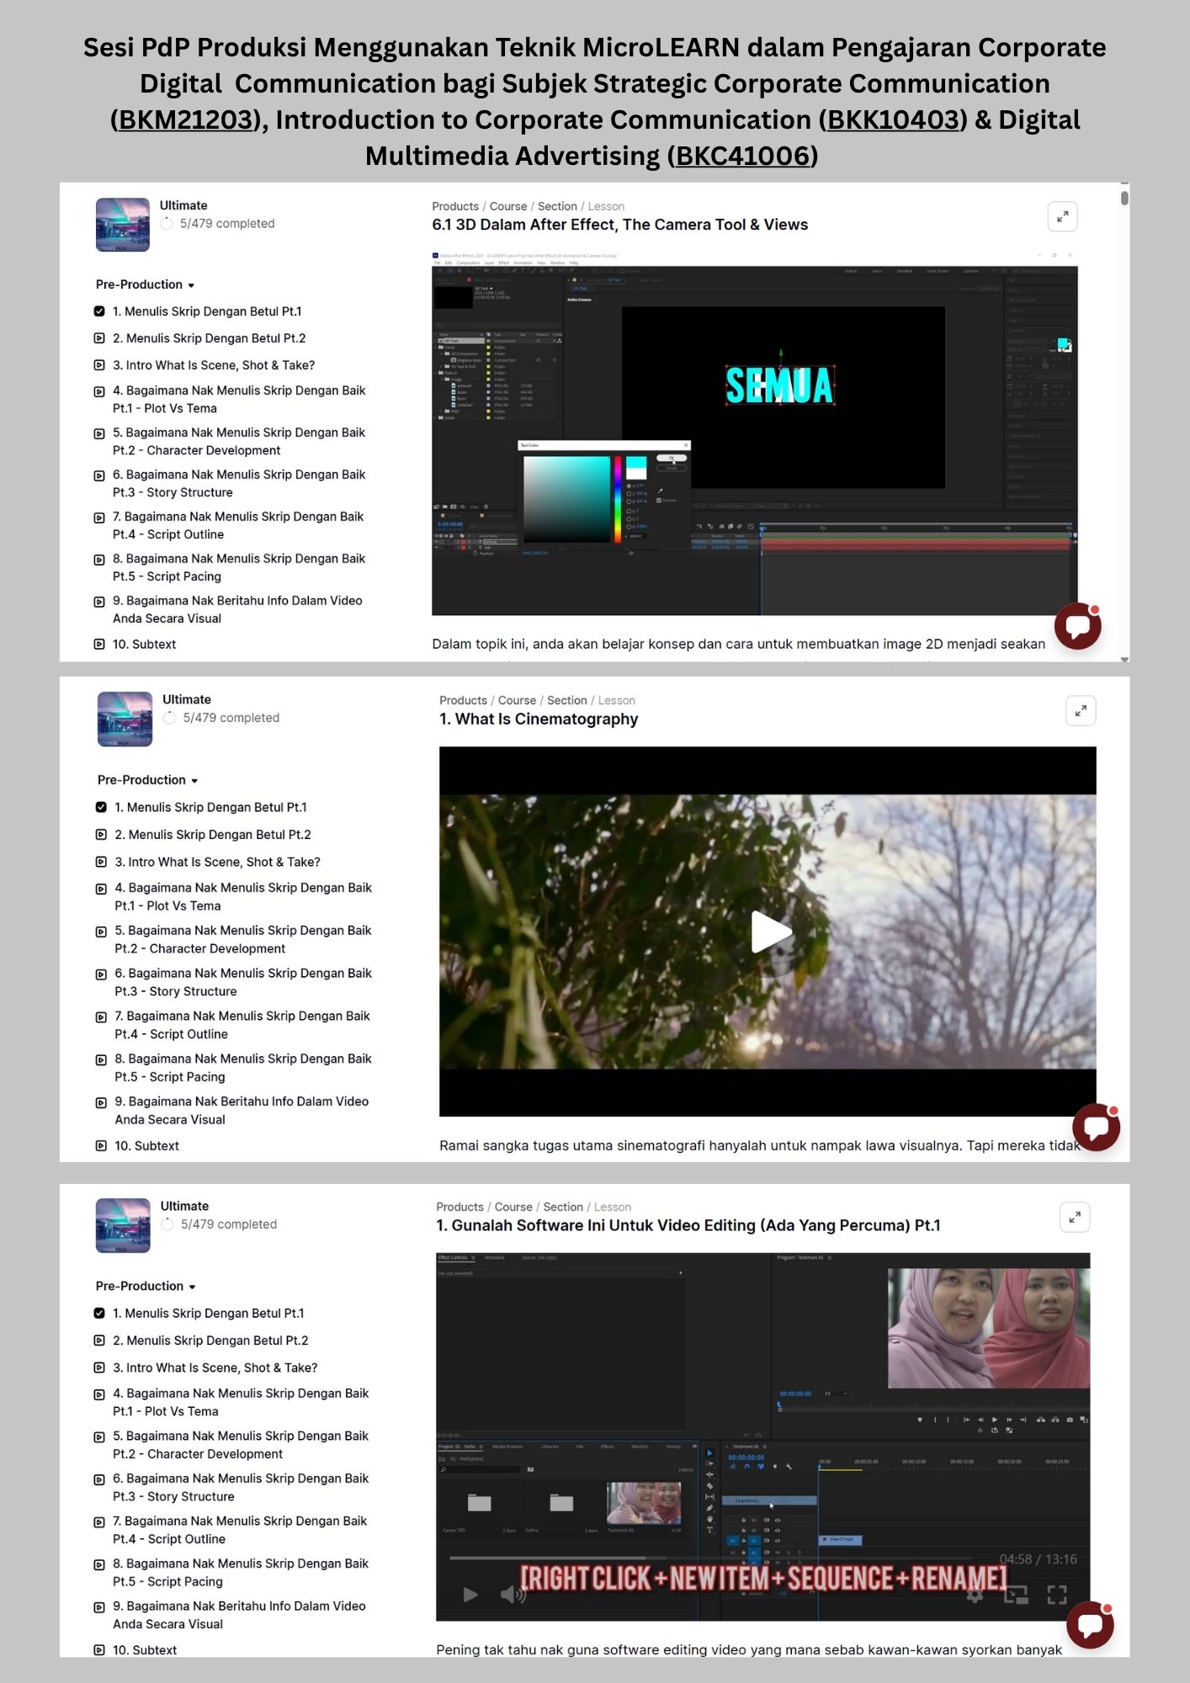
Task: Click the lesson title '1. What Is Cinematography'
Action: click(539, 719)
